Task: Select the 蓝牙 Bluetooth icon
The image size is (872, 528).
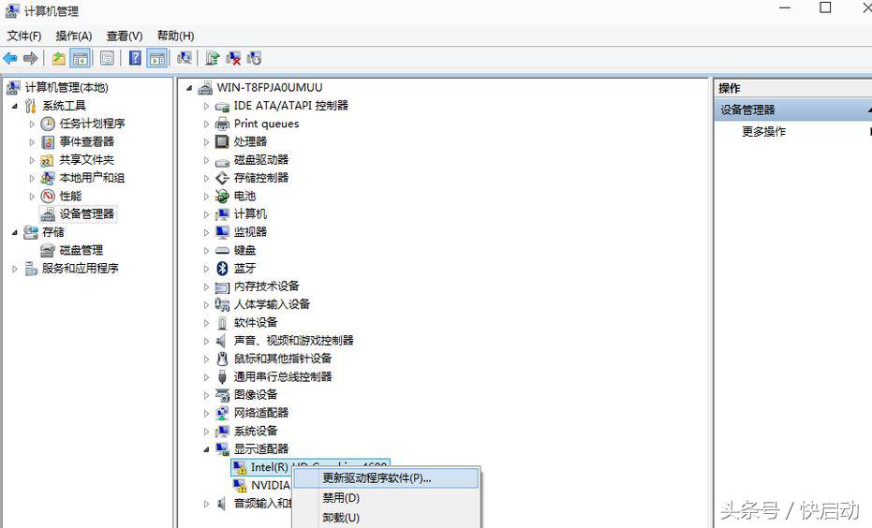Action: (x=223, y=269)
